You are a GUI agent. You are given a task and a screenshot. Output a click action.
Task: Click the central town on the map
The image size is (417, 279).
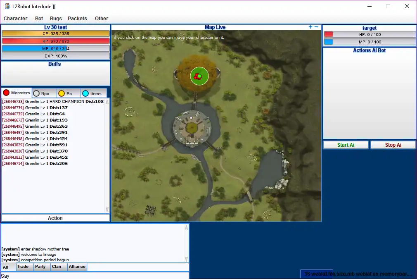coord(192,128)
